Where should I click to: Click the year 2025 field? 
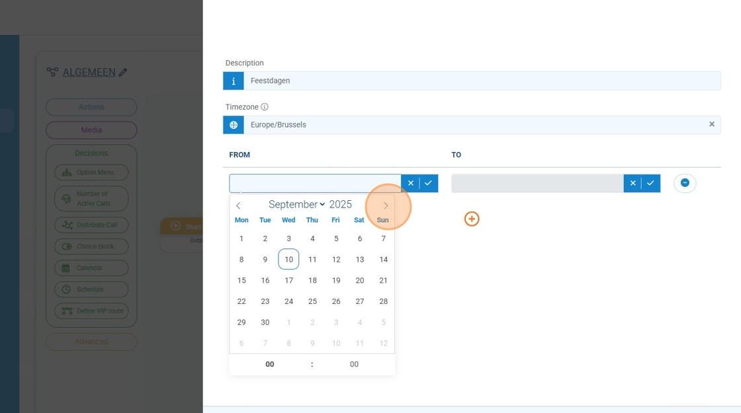(x=341, y=205)
